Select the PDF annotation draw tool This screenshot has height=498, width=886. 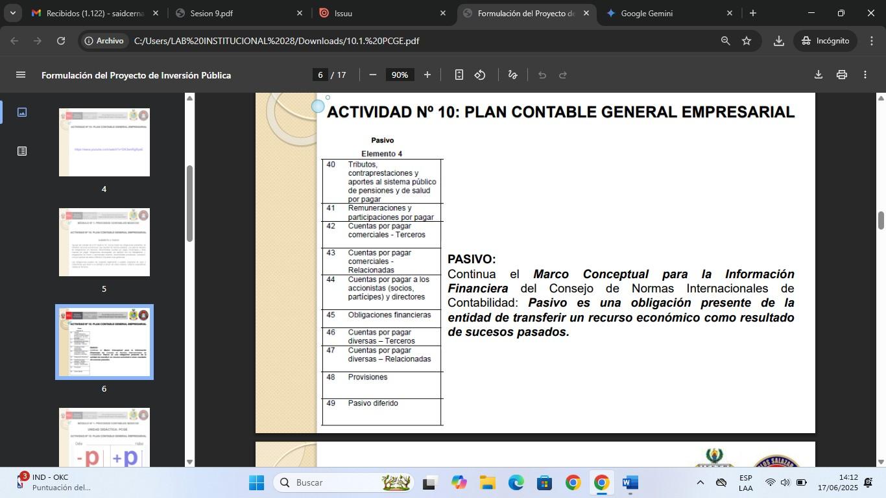(512, 75)
